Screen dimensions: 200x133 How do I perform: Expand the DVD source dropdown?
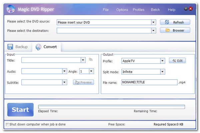pos(153,22)
